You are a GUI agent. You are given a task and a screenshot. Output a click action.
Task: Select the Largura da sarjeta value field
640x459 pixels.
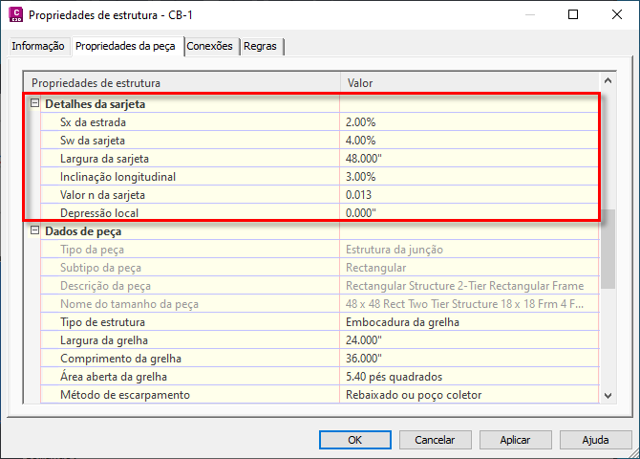click(x=469, y=159)
